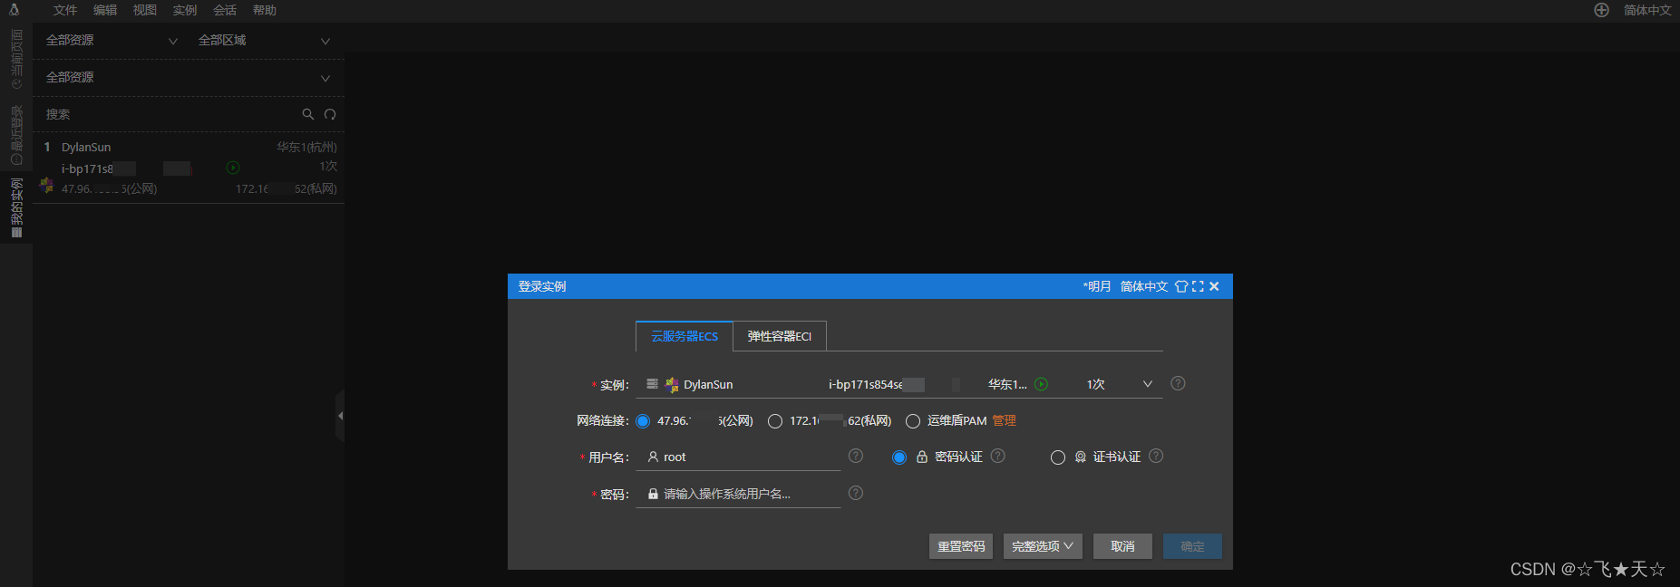Select the 证书认证 radio option
The height and width of the screenshot is (587, 1680).
(1058, 457)
